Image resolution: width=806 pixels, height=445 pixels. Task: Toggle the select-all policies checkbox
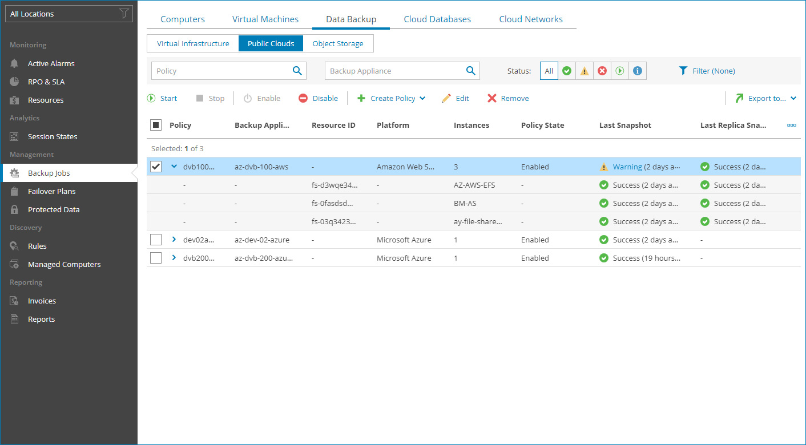[156, 125]
